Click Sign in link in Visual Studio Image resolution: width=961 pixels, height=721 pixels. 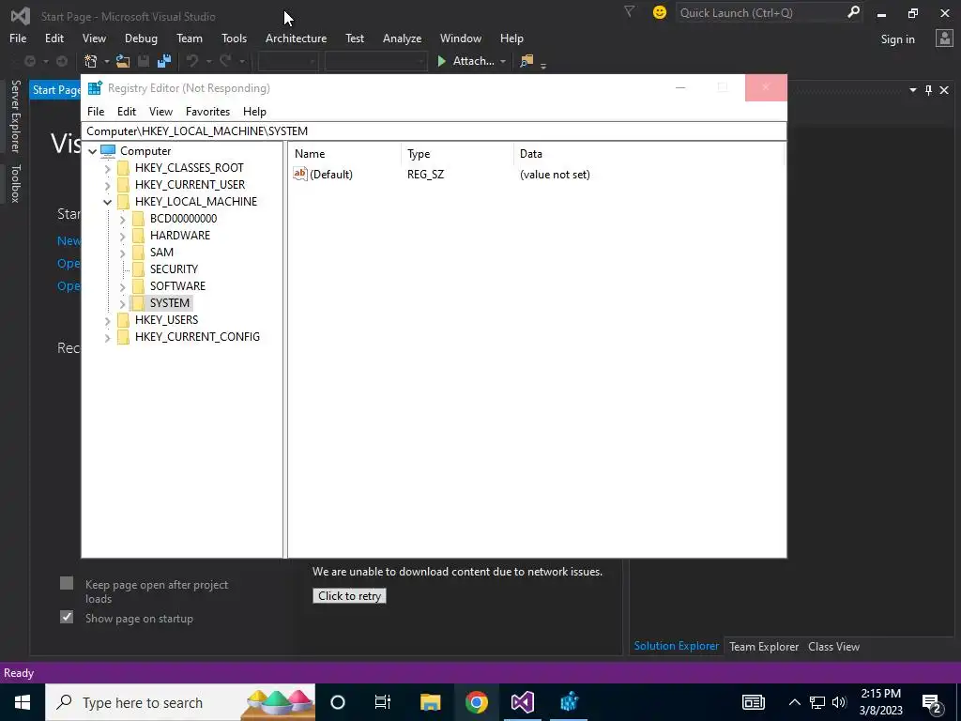(x=897, y=39)
